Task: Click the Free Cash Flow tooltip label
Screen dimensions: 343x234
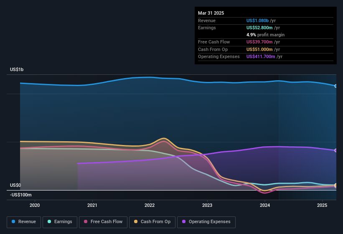Action: click(214, 42)
